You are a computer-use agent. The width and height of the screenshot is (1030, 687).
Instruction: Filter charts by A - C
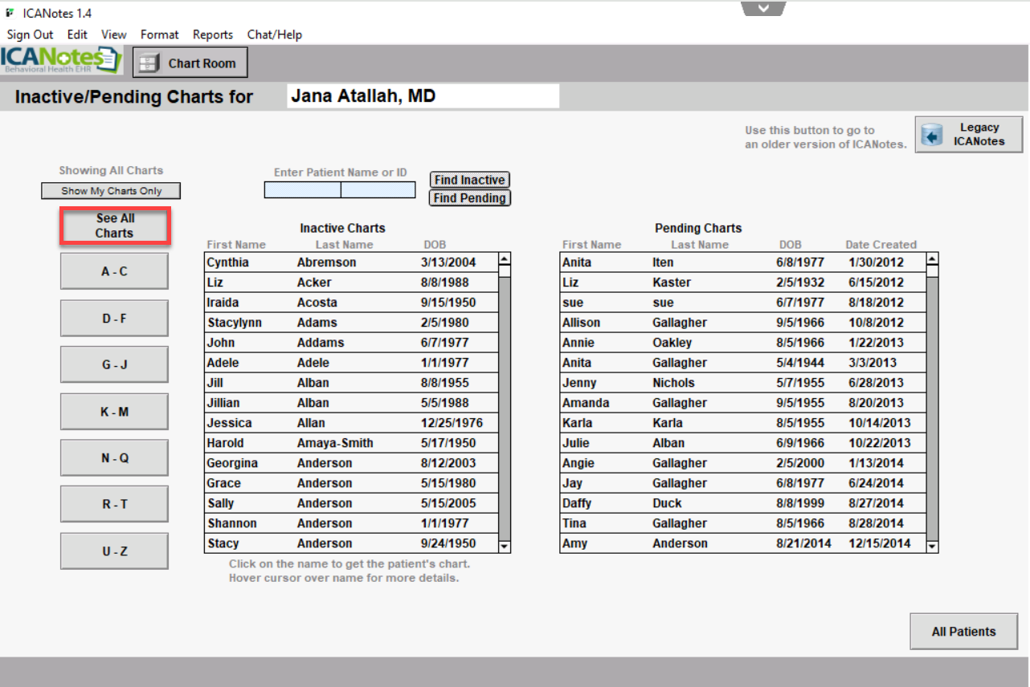coord(114,271)
